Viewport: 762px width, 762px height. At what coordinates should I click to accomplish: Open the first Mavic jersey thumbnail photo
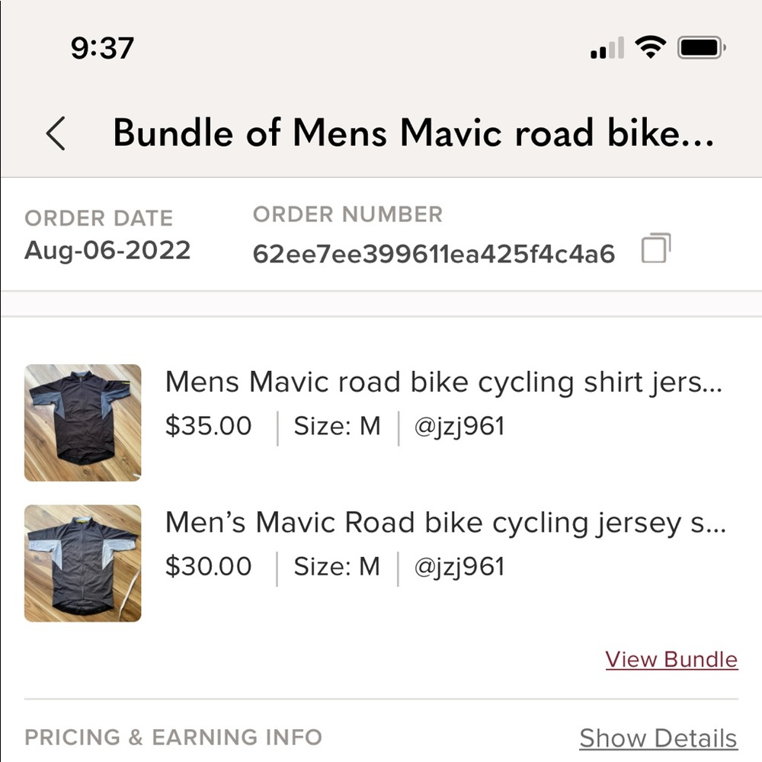coord(82,421)
